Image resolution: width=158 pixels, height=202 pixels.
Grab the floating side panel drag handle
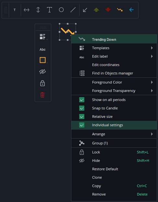tap(43, 28)
